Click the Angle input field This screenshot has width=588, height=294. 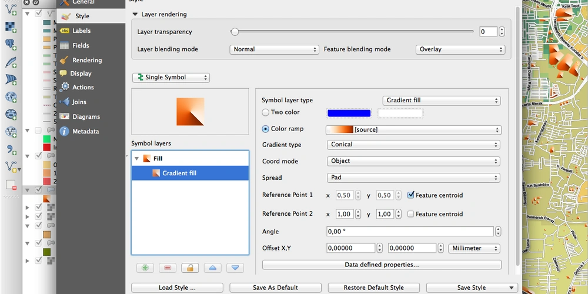pos(410,231)
